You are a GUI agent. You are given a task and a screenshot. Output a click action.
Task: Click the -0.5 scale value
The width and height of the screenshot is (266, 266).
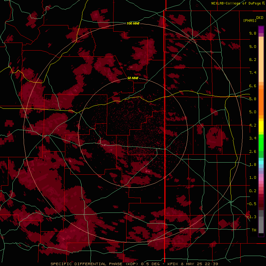tap(252, 204)
